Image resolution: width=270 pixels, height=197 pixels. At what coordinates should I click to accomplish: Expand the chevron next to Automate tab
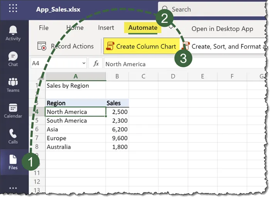tap(171, 28)
